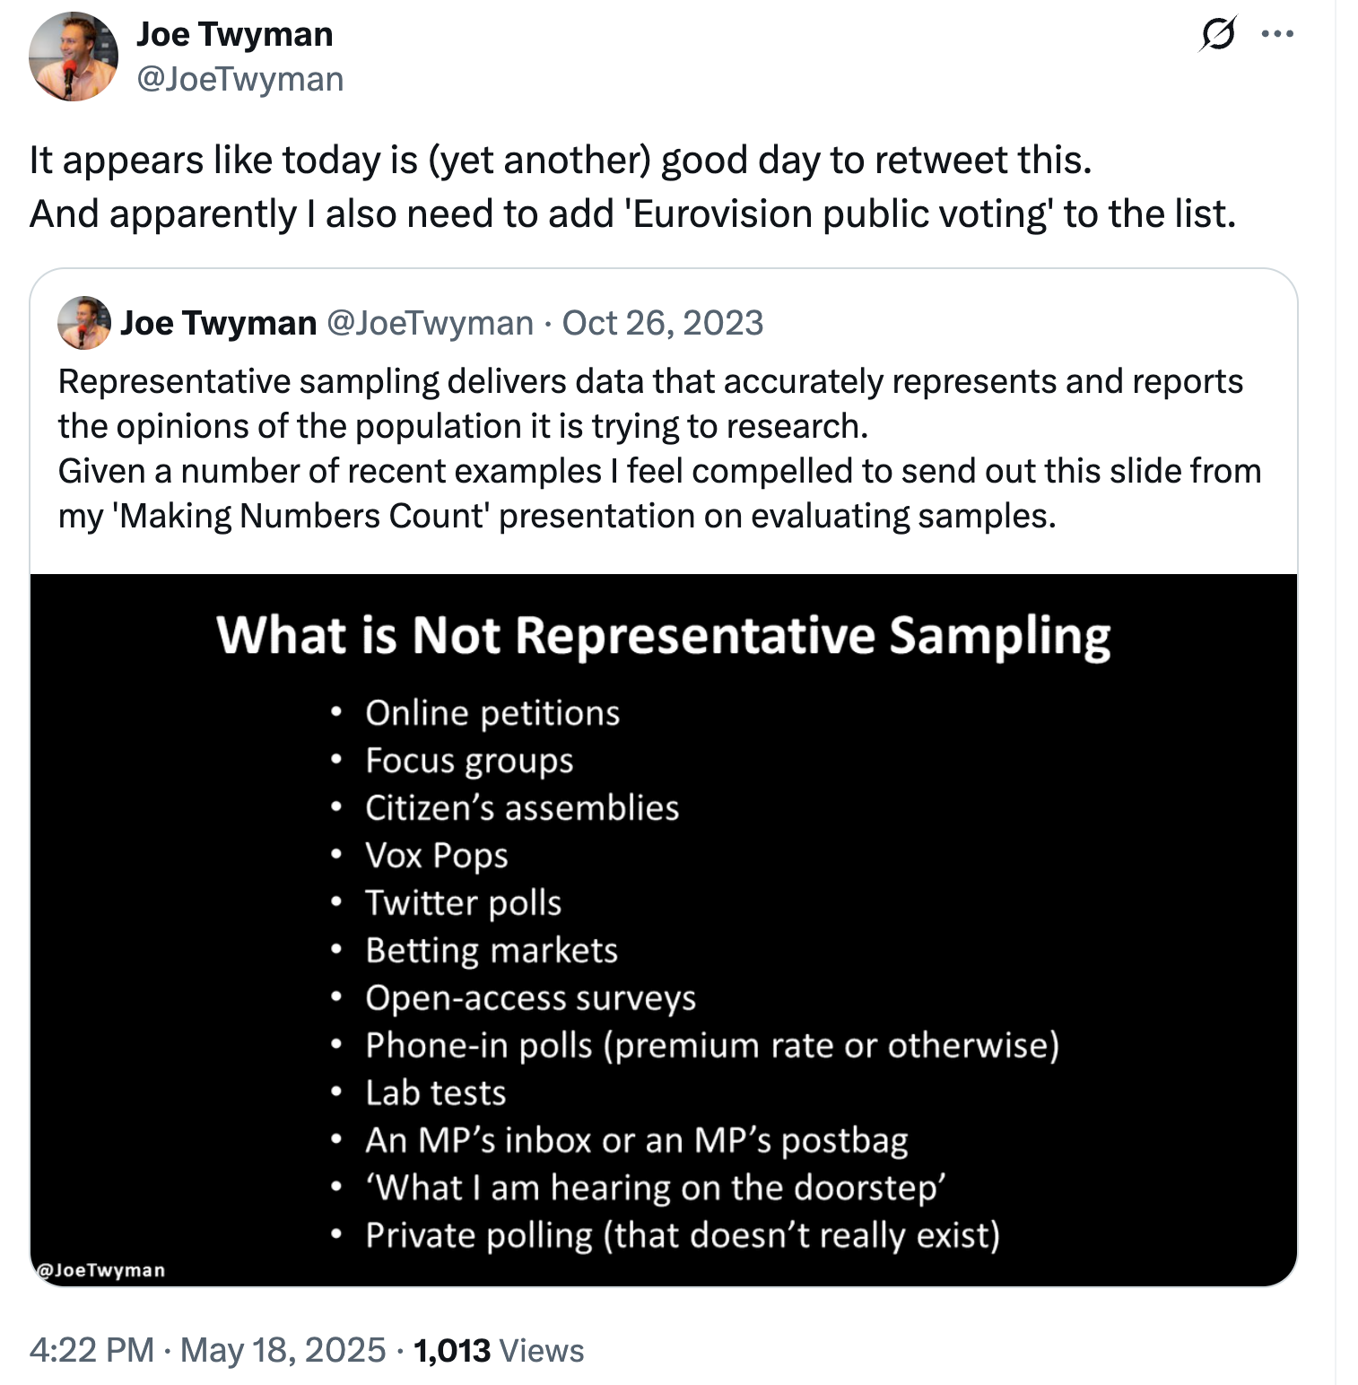
Task: Click 'Private polling' bullet on slide
Action: [x=683, y=1235]
